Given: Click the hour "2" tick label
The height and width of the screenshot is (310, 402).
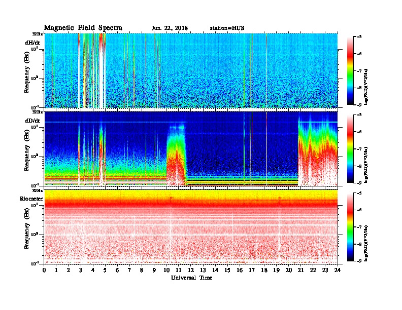Looking at the screenshot, I should tap(69, 270).
